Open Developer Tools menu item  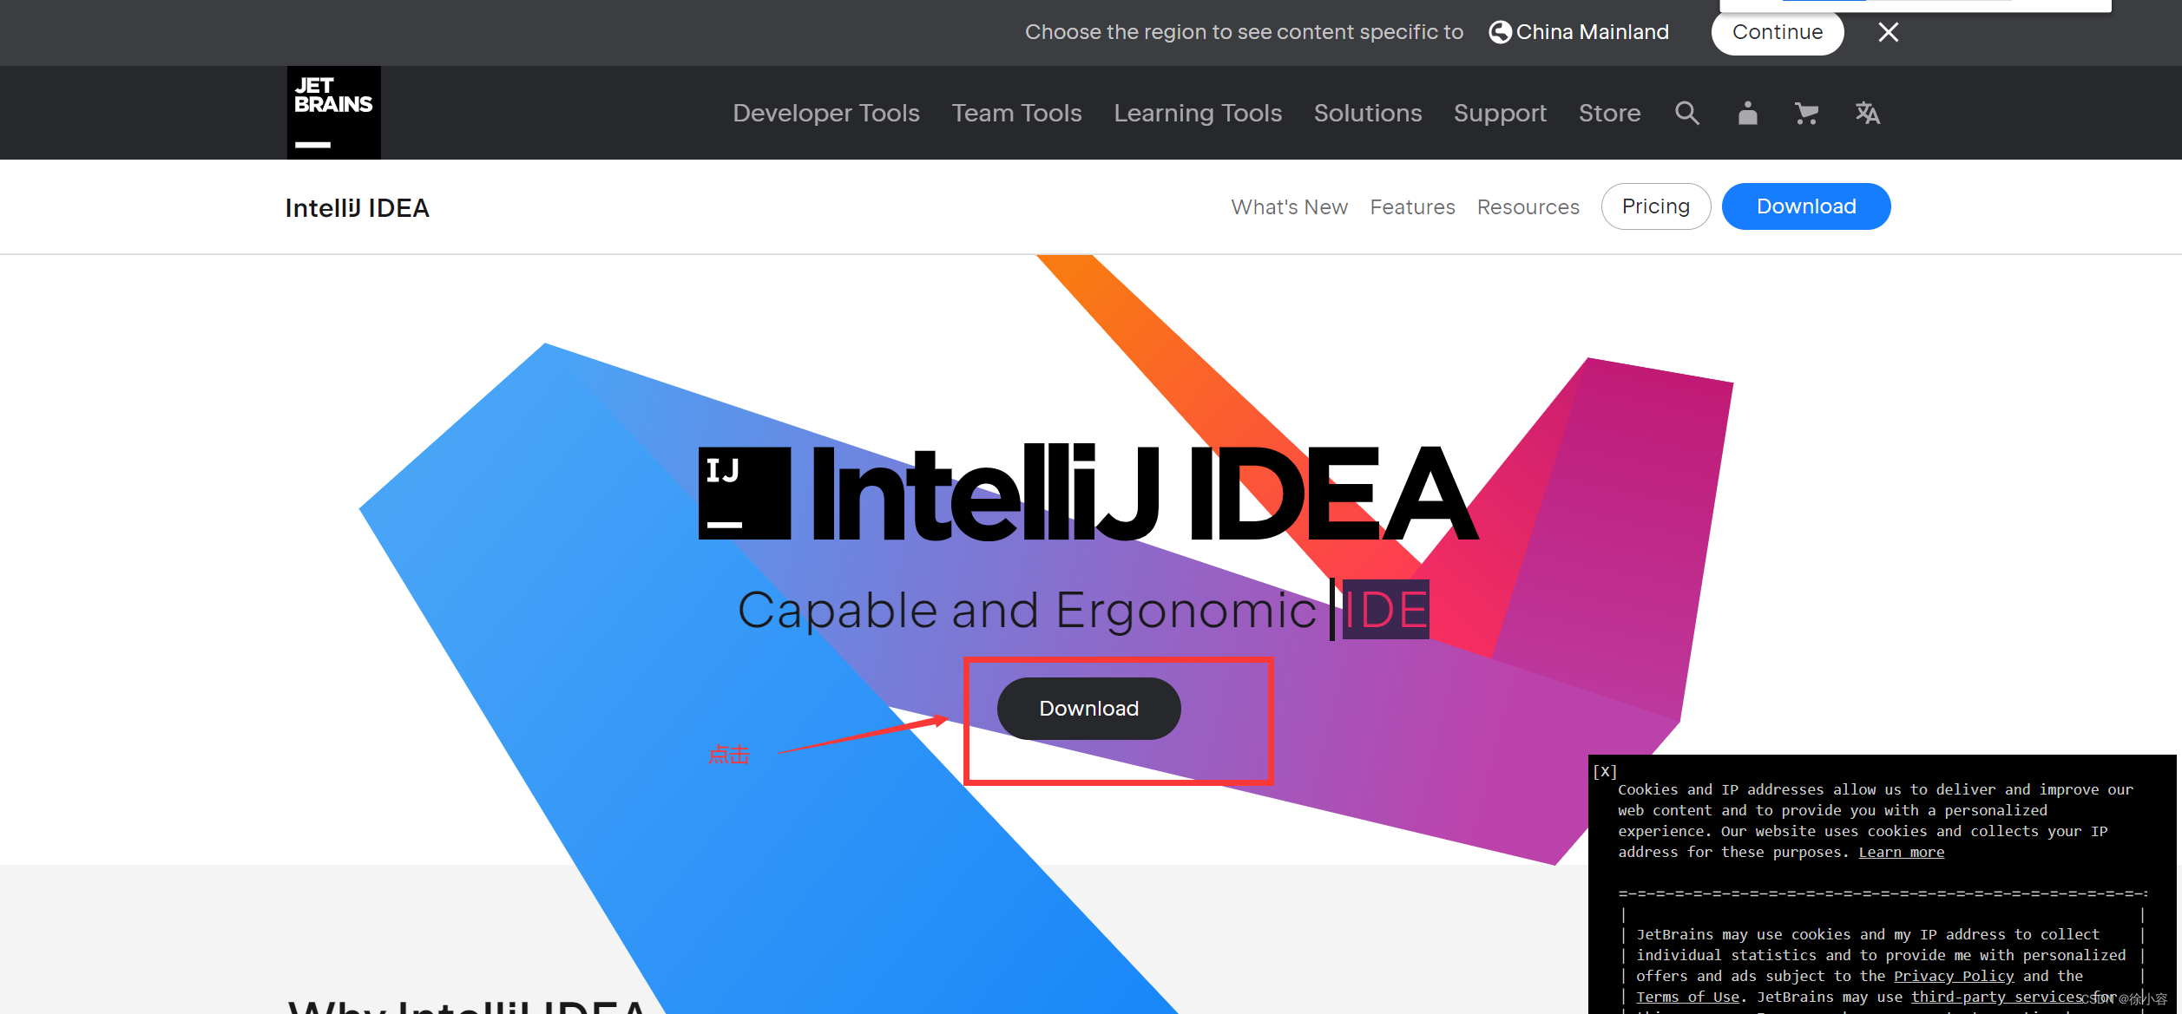(825, 113)
